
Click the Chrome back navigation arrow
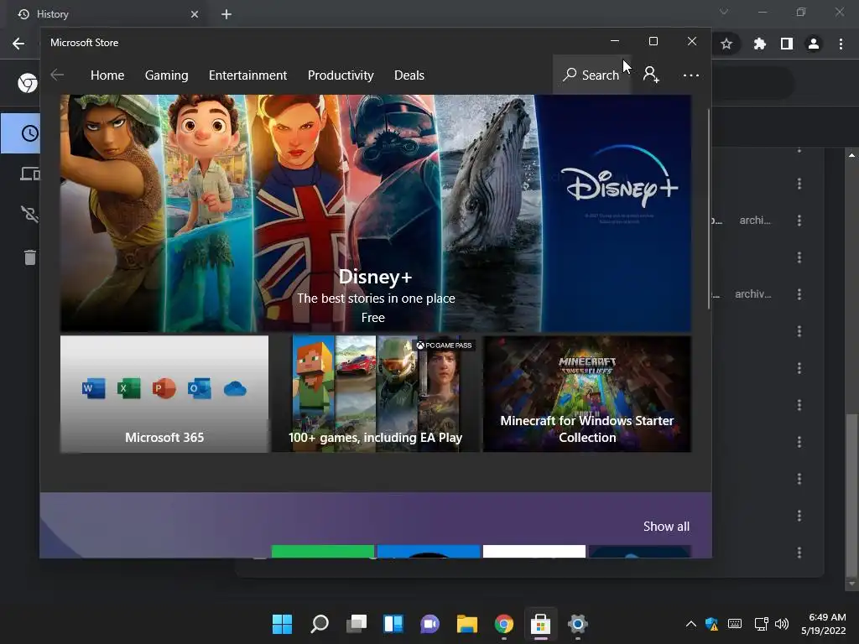coord(18,44)
